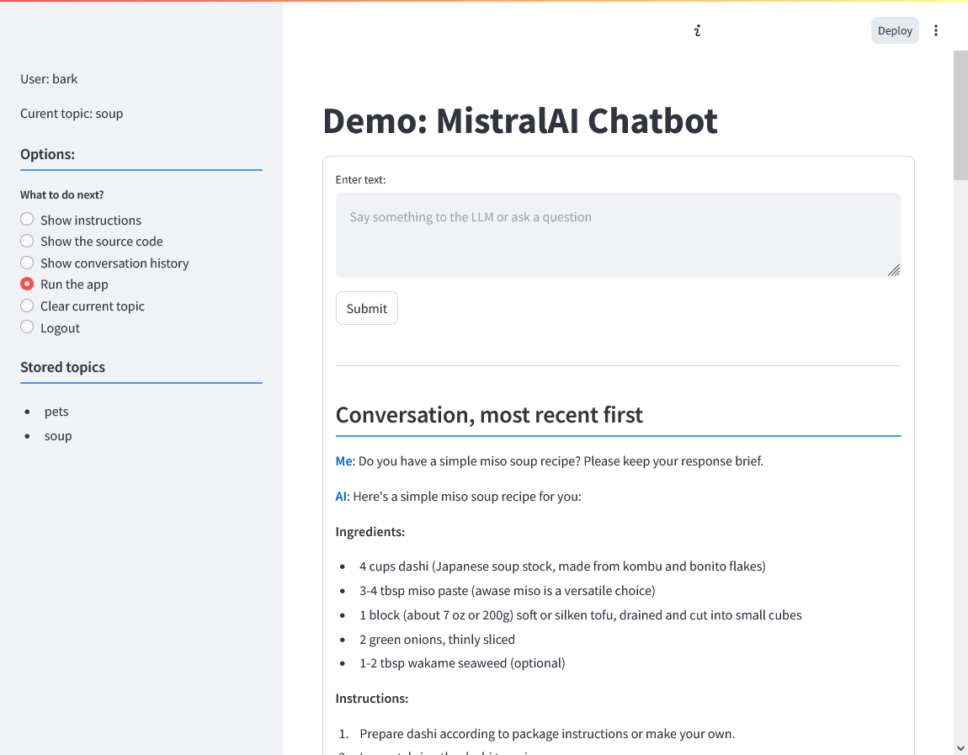Click the Enter text message box

[x=618, y=235]
